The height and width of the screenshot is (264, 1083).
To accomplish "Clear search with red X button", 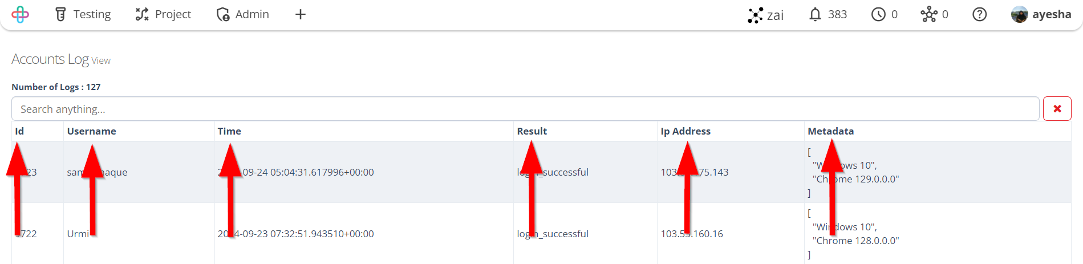I will [x=1057, y=109].
